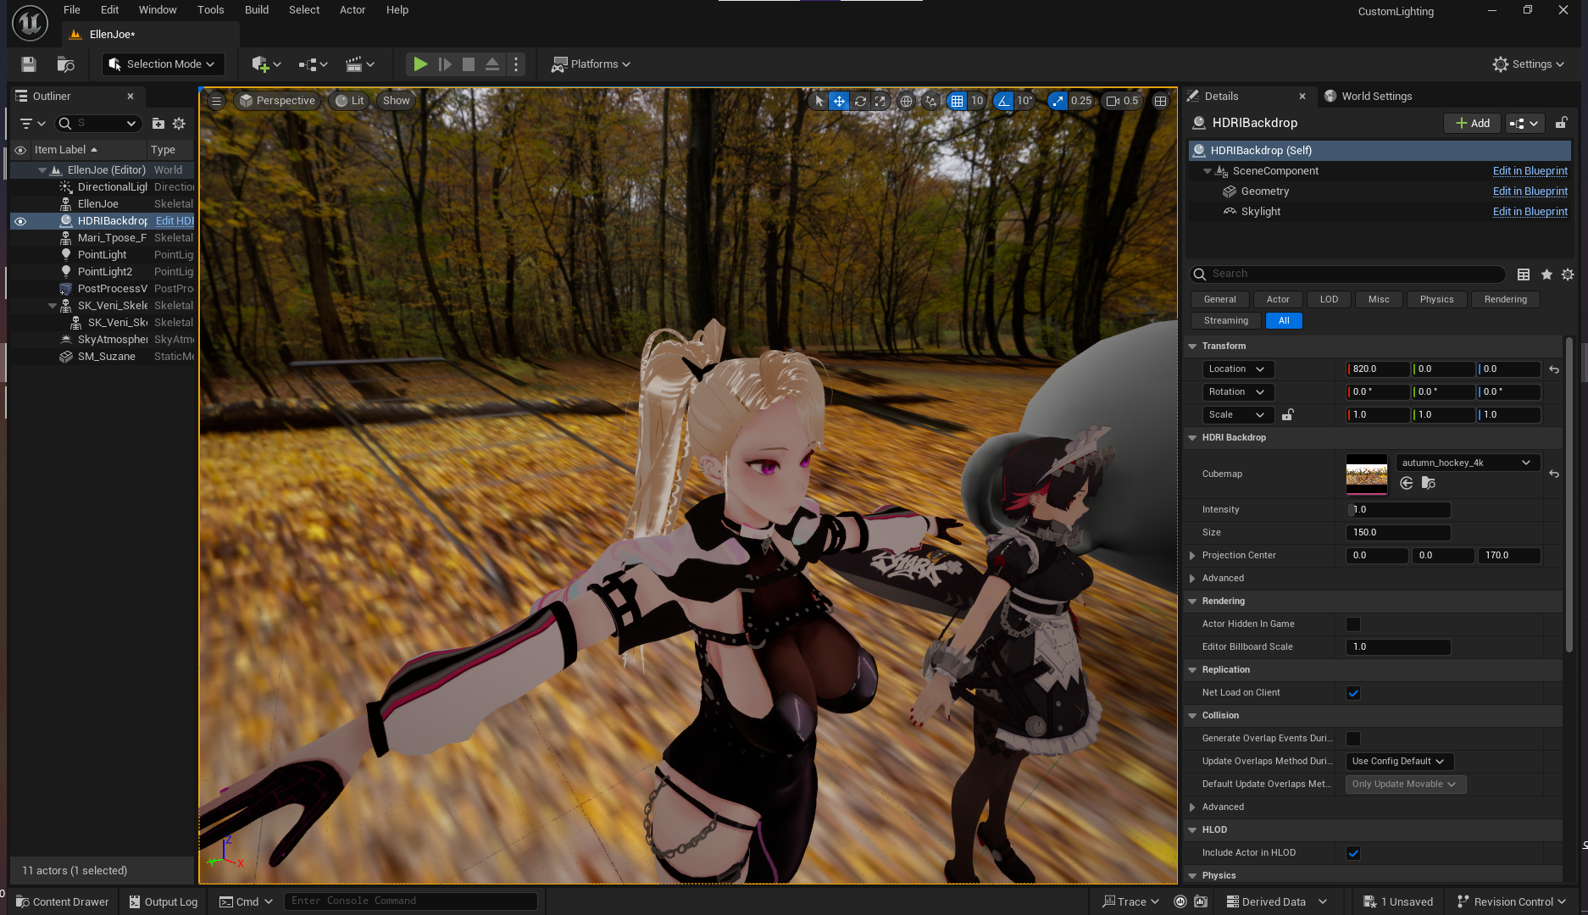The image size is (1588, 915).
Task: Open the quick Add to project cube icon
Action: (x=266, y=64)
